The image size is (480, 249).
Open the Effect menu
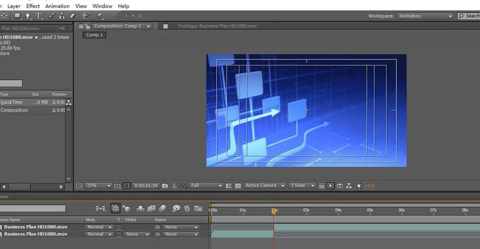click(33, 6)
